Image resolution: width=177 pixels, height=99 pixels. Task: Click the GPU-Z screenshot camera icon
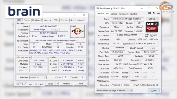pyautogui.click(x=150, y=13)
